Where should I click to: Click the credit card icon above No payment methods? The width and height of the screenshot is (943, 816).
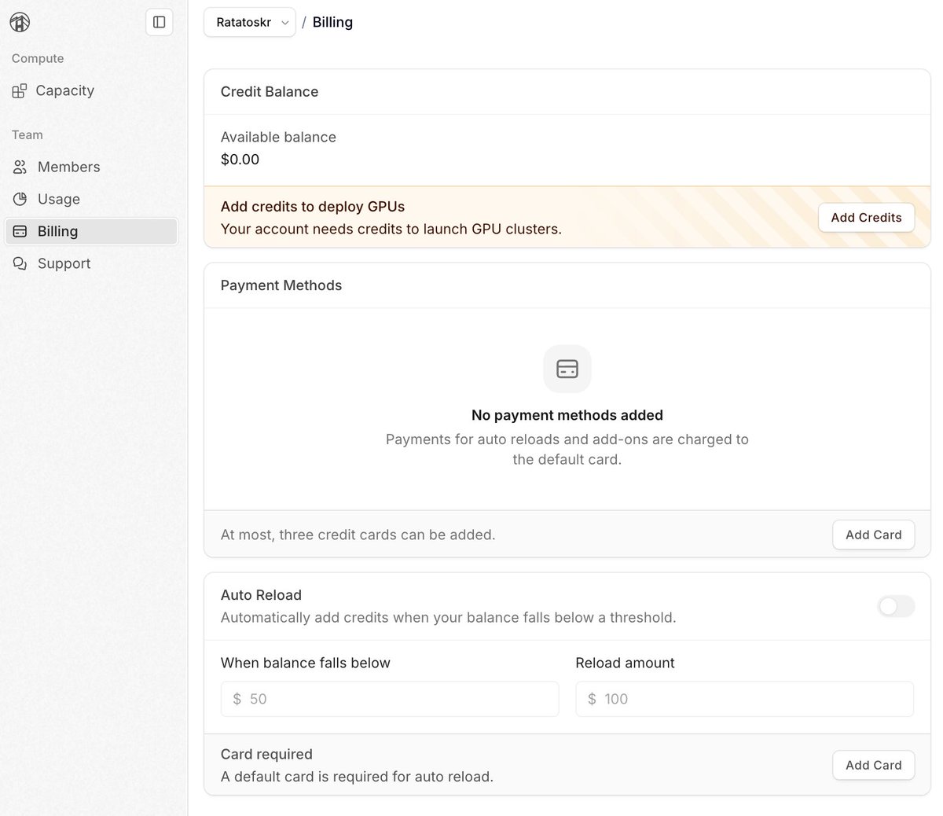click(567, 369)
